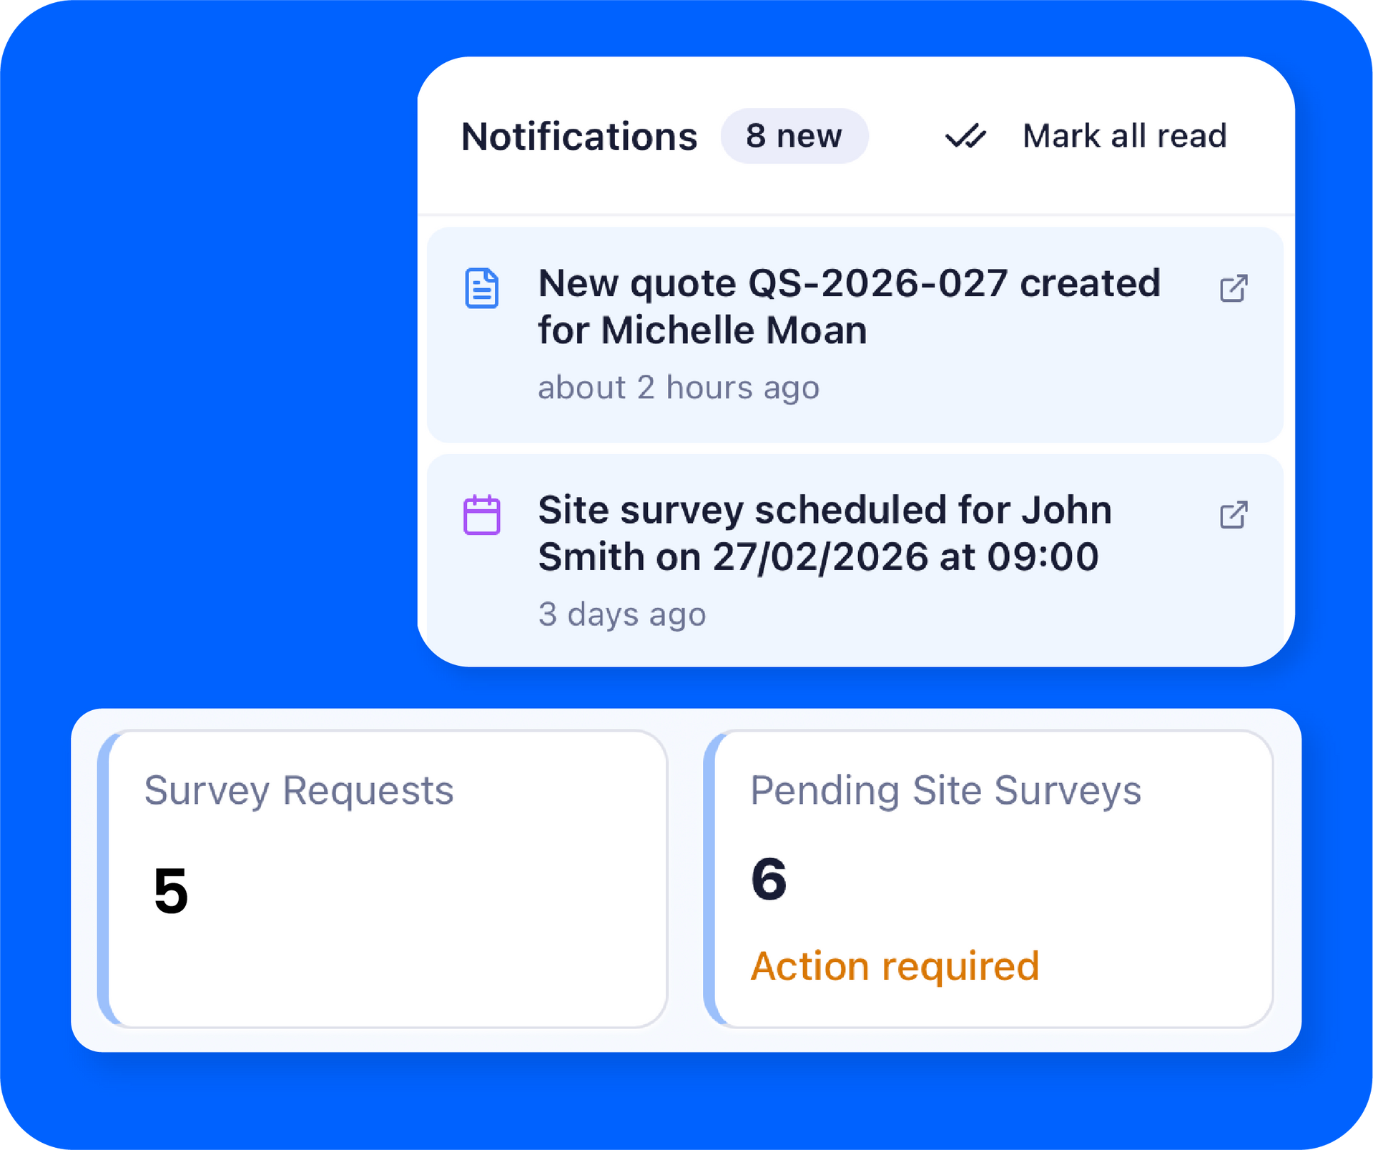The width and height of the screenshot is (1373, 1150).
Task: Select the Notifications heading
Action: (579, 137)
